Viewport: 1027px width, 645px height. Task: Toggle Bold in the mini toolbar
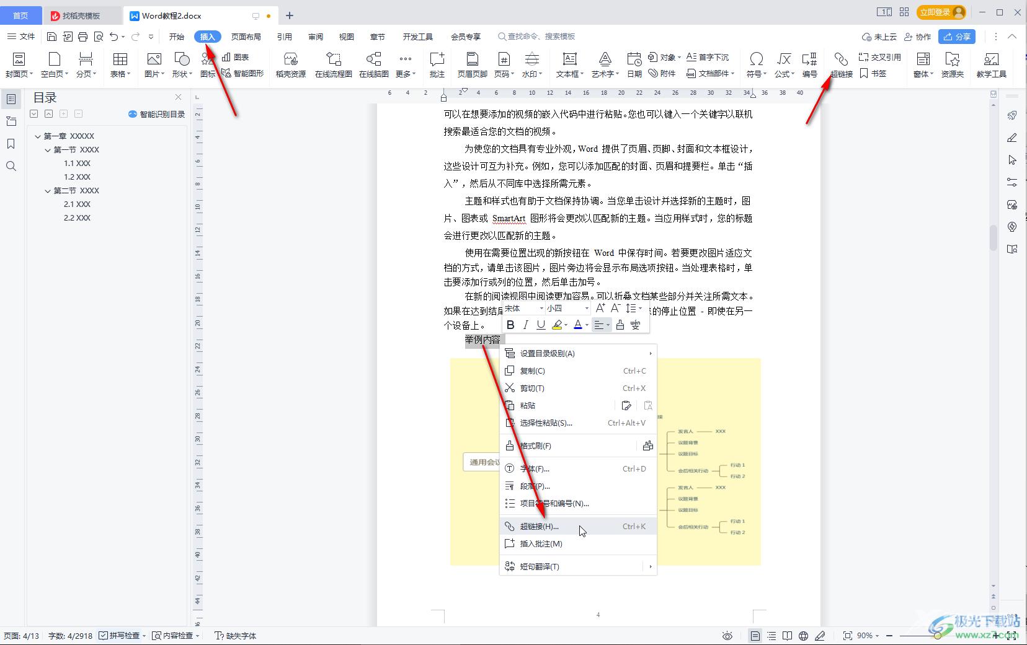tap(510, 325)
